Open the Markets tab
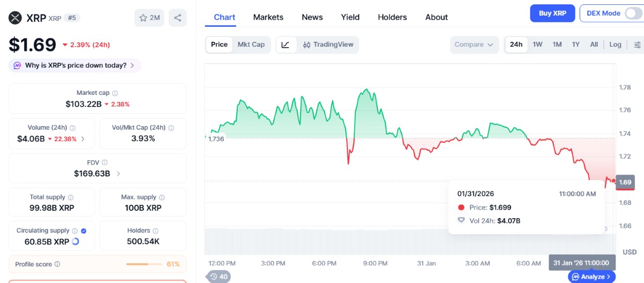Image resolution: width=644 pixels, height=283 pixels. [x=268, y=17]
